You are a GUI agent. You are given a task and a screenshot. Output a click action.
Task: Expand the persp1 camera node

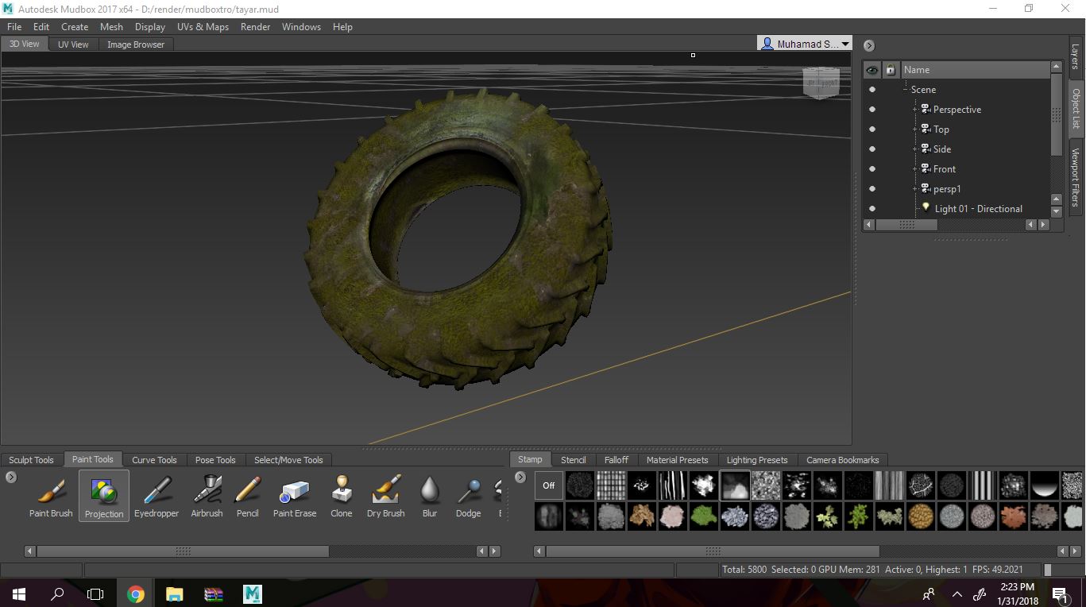click(x=916, y=189)
